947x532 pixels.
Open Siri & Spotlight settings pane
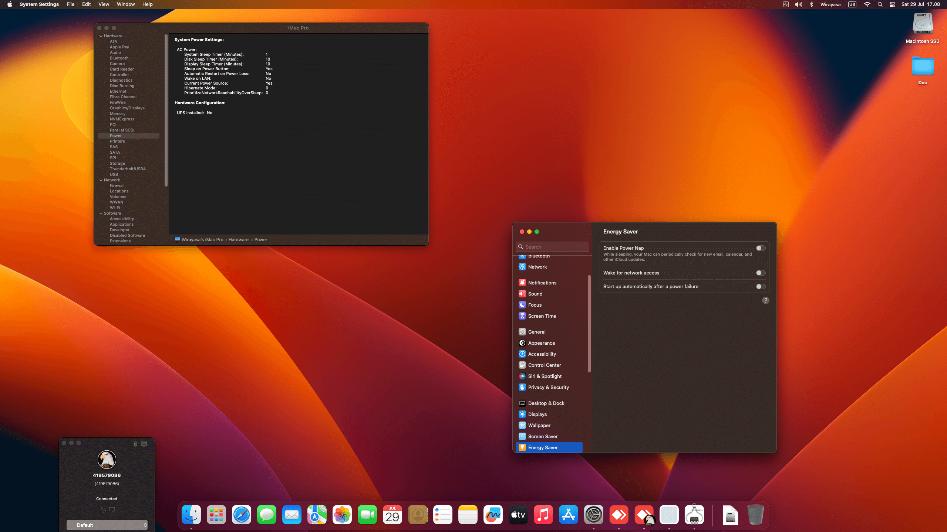point(545,376)
